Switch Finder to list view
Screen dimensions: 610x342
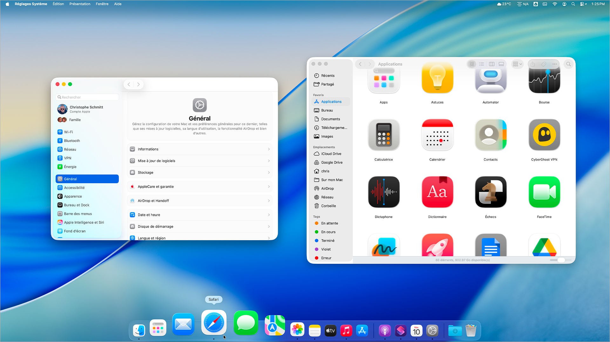(x=482, y=64)
